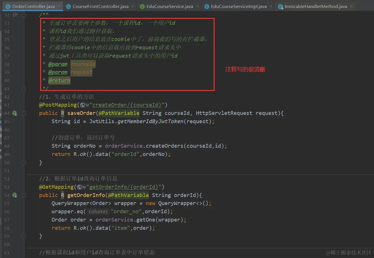Click the "orderId" string on line 49
374x258 pixels.
(126, 154)
